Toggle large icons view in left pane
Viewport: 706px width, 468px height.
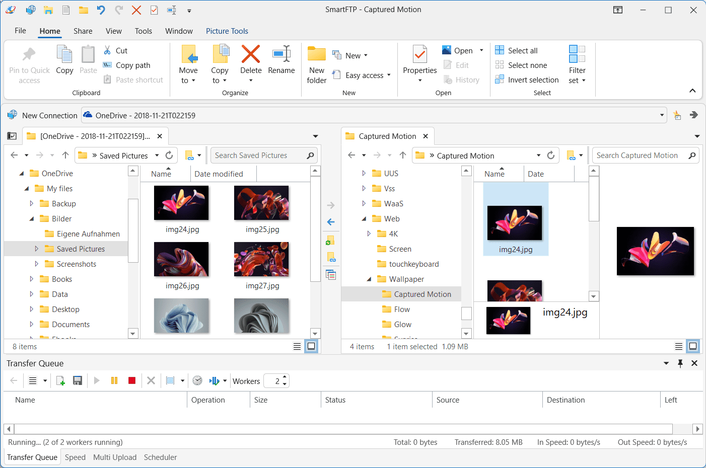tap(311, 346)
